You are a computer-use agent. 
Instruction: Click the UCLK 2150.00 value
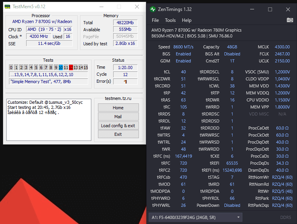coord(282,61)
